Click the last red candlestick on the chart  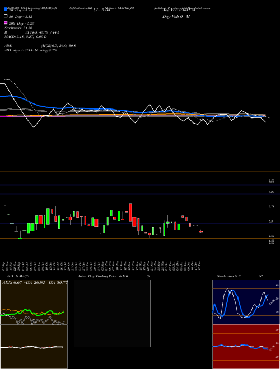tap(200, 231)
